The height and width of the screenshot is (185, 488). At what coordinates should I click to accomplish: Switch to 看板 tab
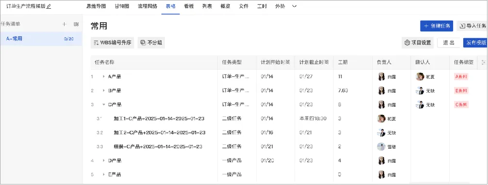189,6
